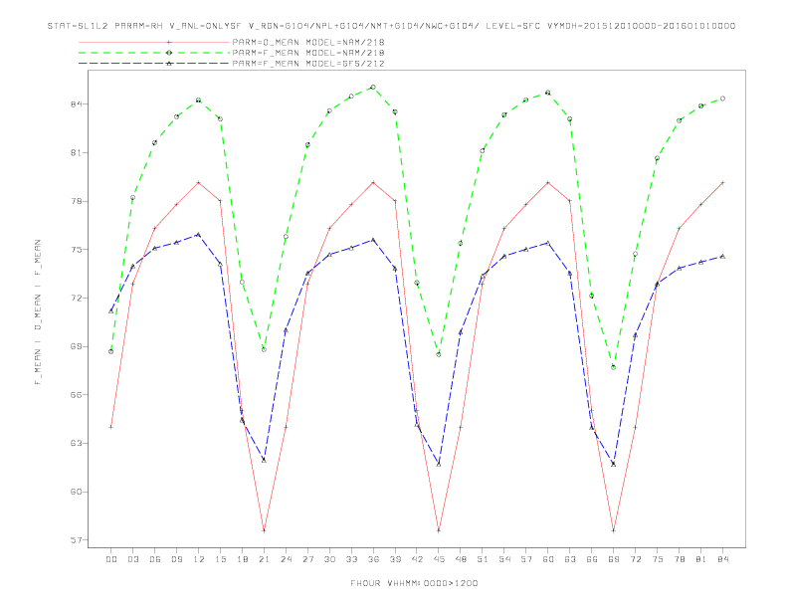The width and height of the screenshot is (788, 609).
Task: Click the red solid legend line sample
Action: (154, 42)
